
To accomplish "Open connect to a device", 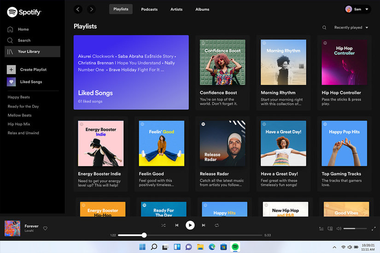I will tap(330, 229).
